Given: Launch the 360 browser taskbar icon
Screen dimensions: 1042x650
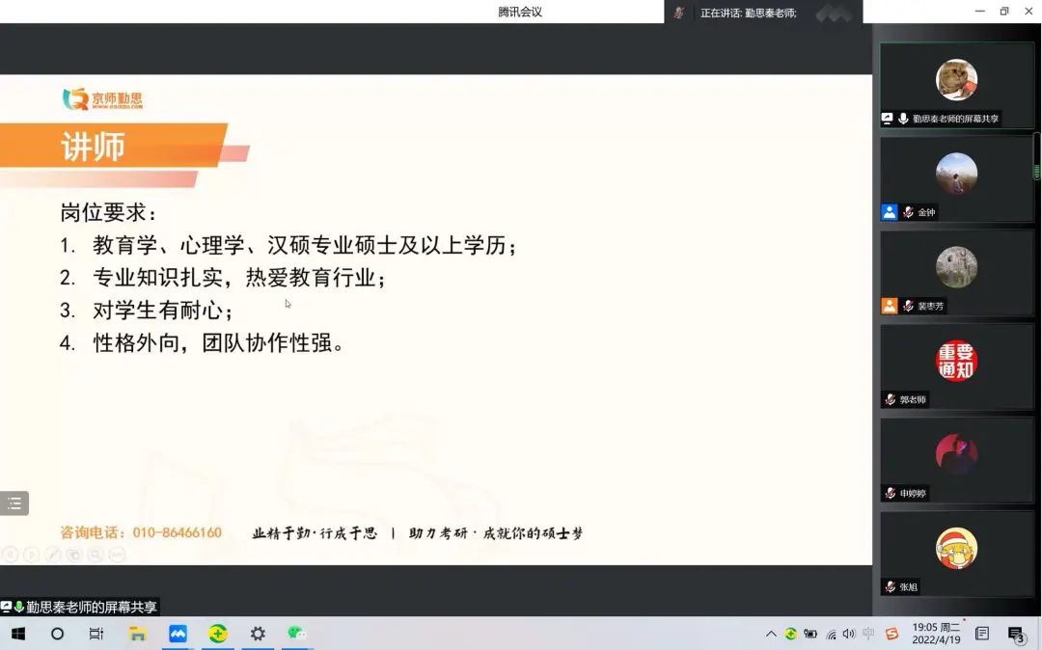Looking at the screenshot, I should click(x=218, y=634).
